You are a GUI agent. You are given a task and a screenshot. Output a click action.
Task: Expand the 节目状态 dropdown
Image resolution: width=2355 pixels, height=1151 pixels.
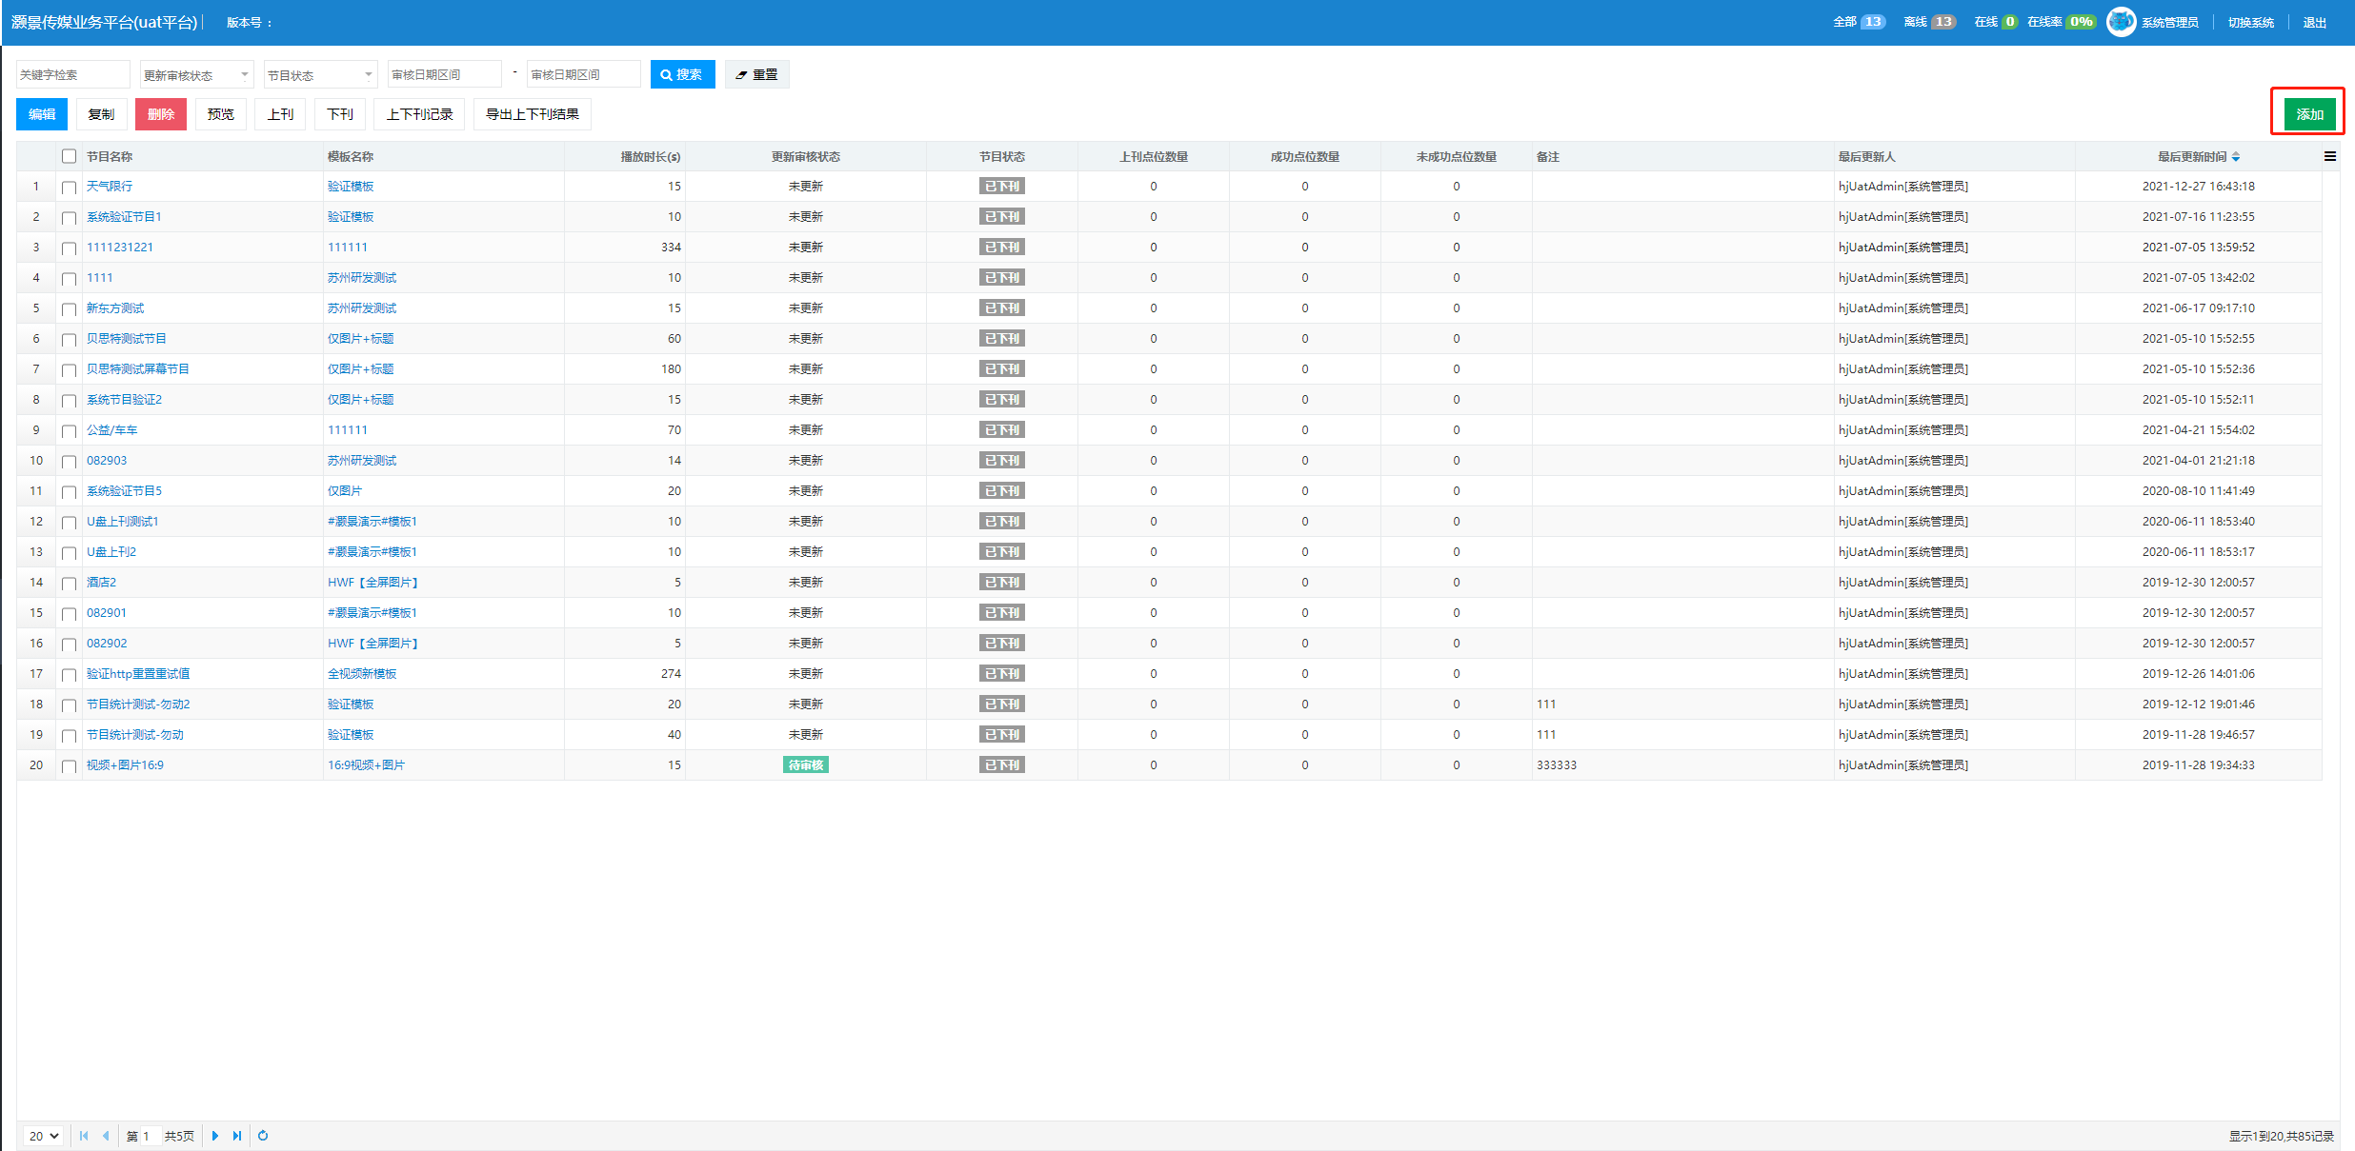pos(320,75)
